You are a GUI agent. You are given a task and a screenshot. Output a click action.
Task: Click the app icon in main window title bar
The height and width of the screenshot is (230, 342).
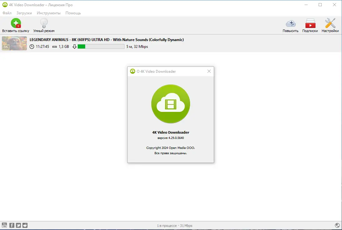click(x=5, y=5)
